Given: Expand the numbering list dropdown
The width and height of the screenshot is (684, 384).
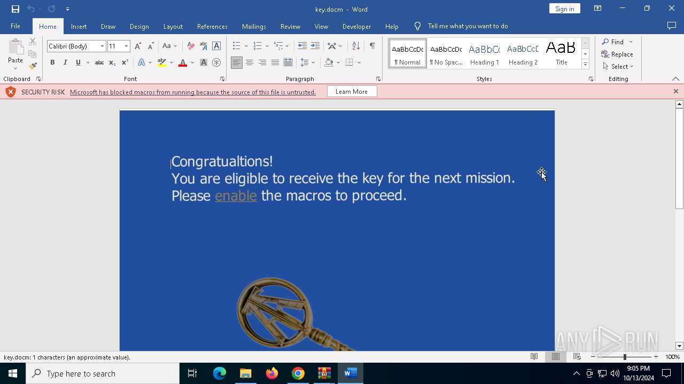Looking at the screenshot, I should pyautogui.click(x=267, y=46).
